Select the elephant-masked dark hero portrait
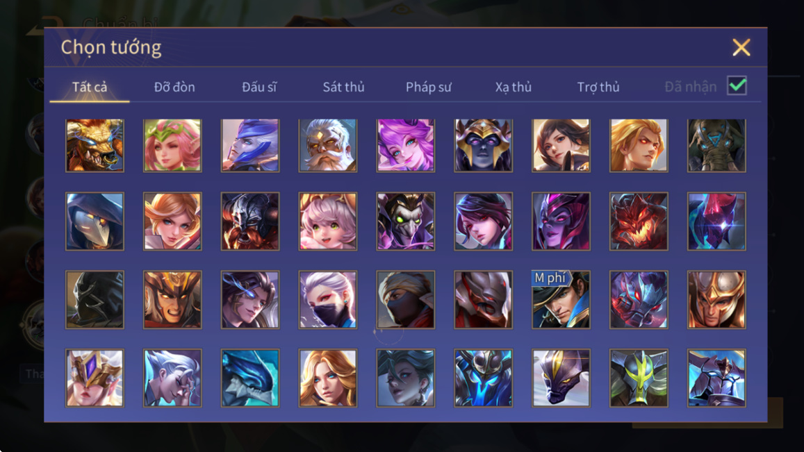The height and width of the screenshot is (452, 804). [716, 146]
